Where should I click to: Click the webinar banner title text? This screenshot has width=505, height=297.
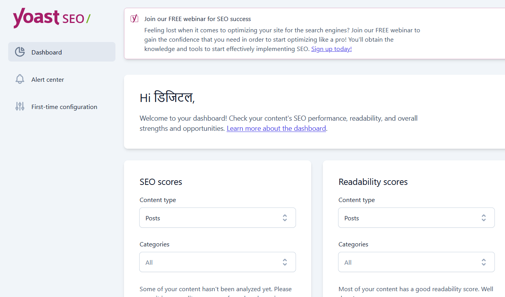197,19
